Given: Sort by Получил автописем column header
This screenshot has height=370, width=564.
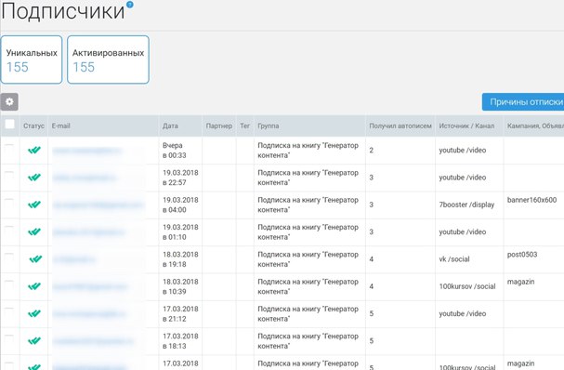Looking at the screenshot, I should point(400,126).
